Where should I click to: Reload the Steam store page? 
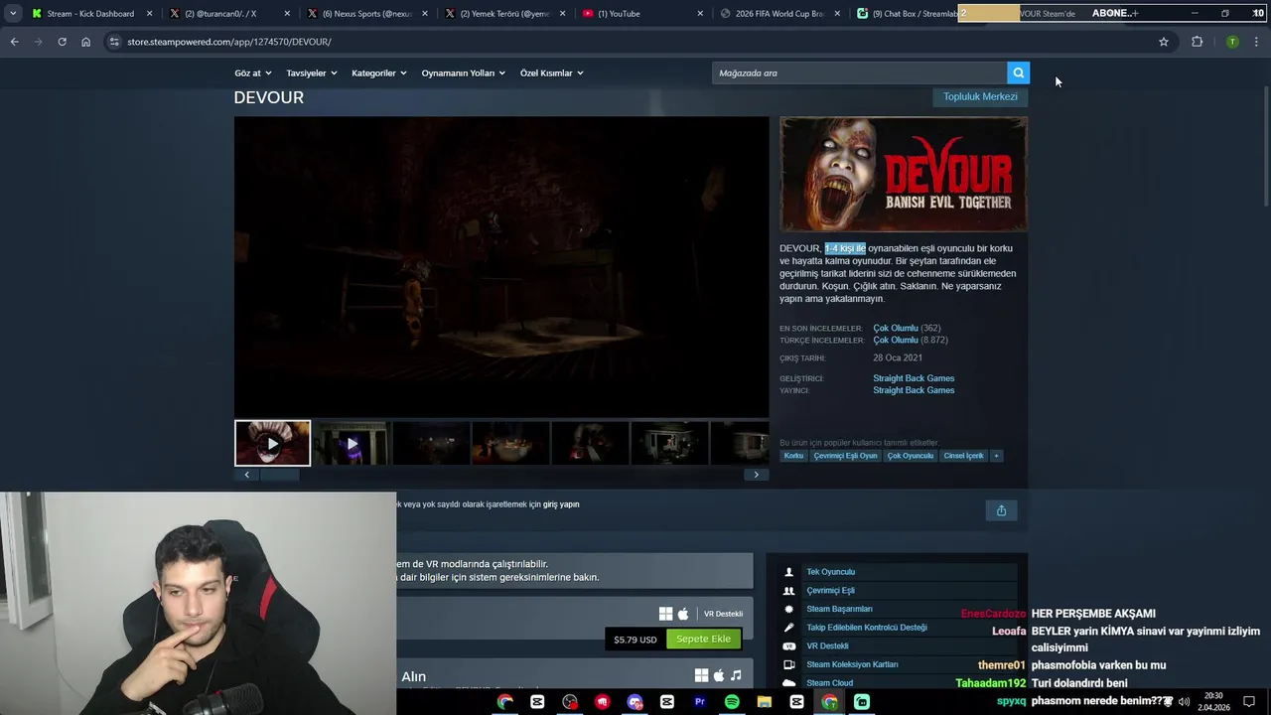pos(62,42)
